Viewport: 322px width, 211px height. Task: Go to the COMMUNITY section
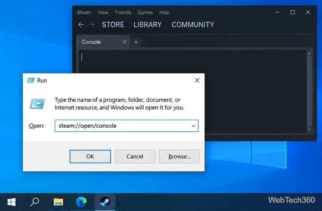coord(193,25)
